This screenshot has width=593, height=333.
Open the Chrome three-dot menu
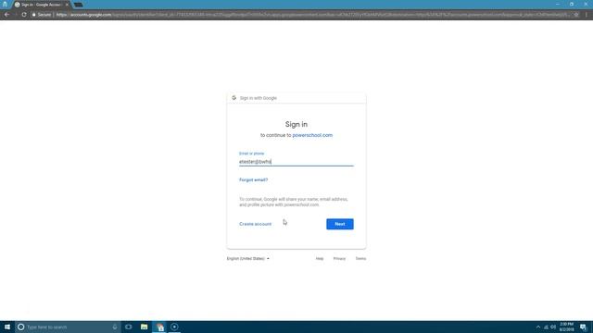587,15
